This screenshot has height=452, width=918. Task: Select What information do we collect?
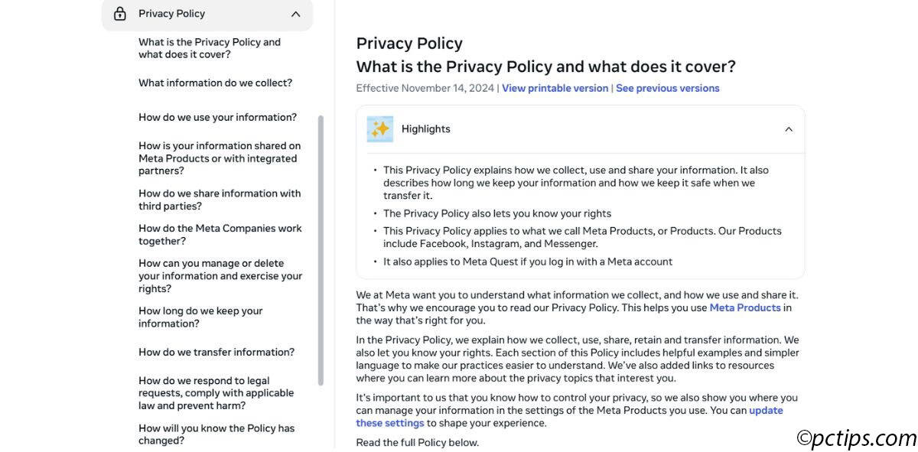215,83
